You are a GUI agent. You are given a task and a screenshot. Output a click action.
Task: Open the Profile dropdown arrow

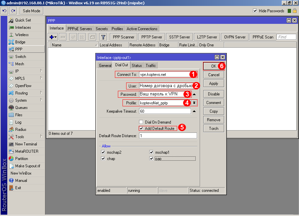(194, 103)
